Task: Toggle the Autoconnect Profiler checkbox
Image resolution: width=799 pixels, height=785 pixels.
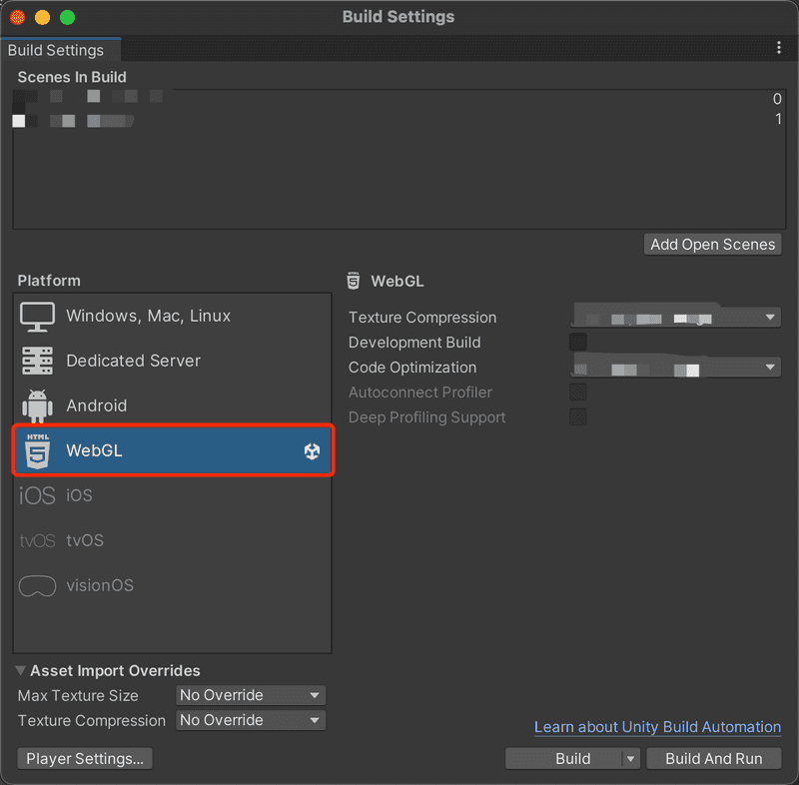Action: 577,392
